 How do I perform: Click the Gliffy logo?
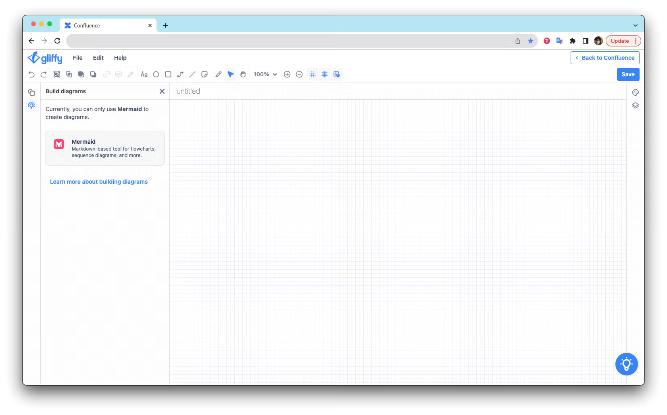[x=45, y=58]
